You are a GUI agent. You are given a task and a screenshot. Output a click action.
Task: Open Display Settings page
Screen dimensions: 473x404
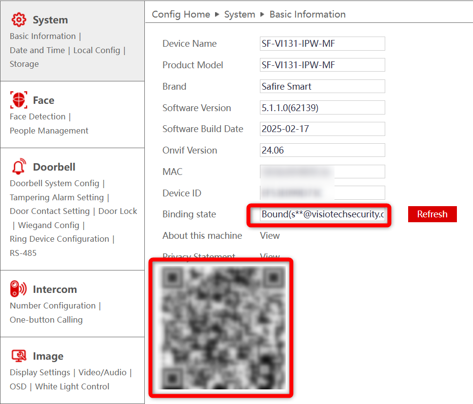(40, 373)
